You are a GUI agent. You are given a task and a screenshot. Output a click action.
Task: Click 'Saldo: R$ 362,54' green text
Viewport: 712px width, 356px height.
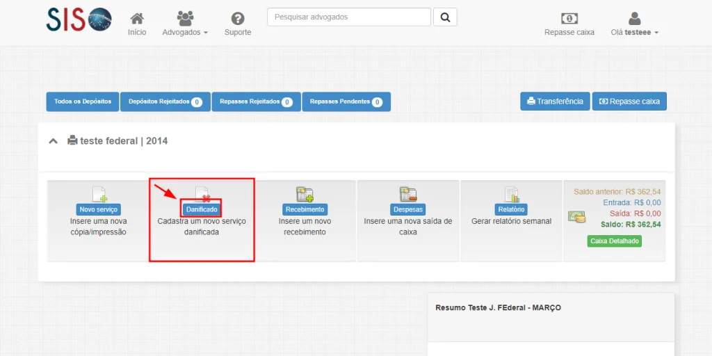[x=630, y=225]
